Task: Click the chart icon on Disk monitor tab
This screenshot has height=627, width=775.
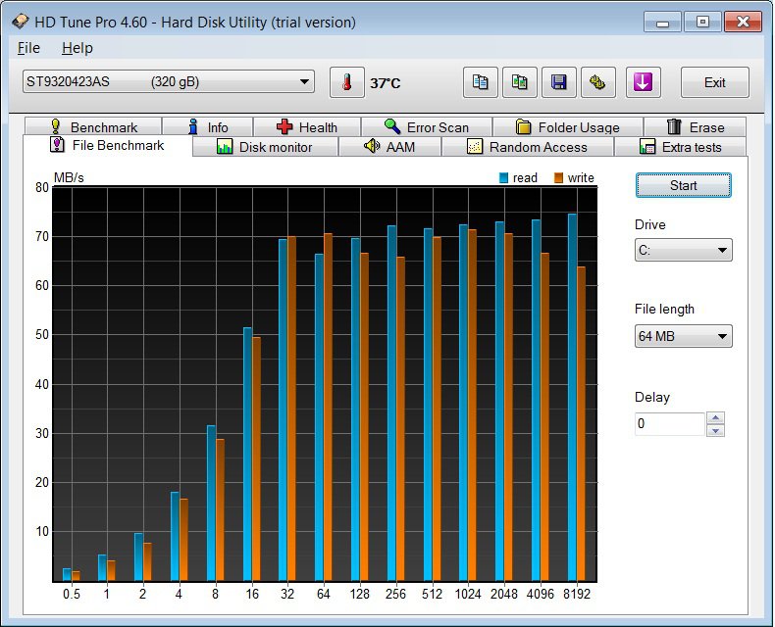Action: [225, 147]
